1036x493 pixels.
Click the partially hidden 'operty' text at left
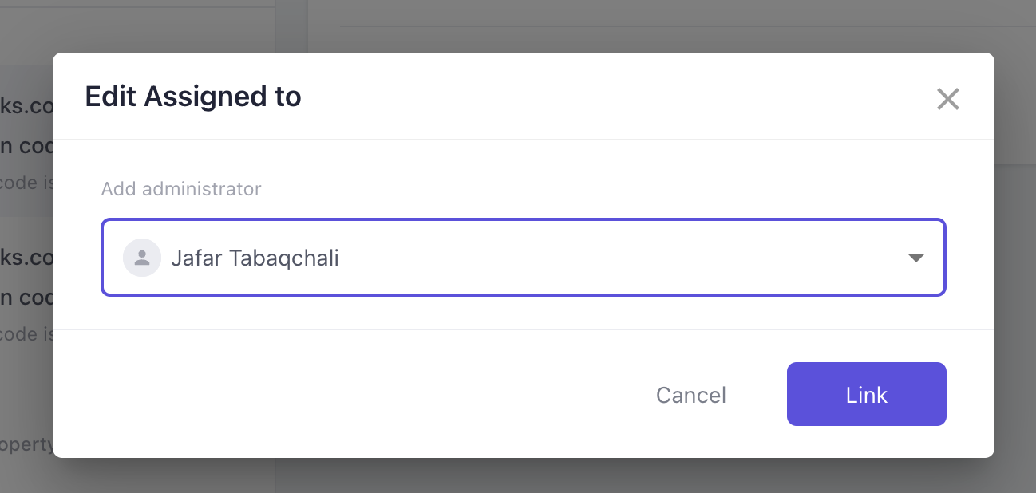click(x=26, y=444)
